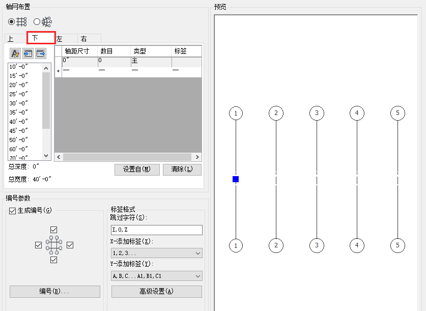The height and width of the screenshot is (311, 426).
Task: Switch to the 右 tab
Action: point(90,39)
